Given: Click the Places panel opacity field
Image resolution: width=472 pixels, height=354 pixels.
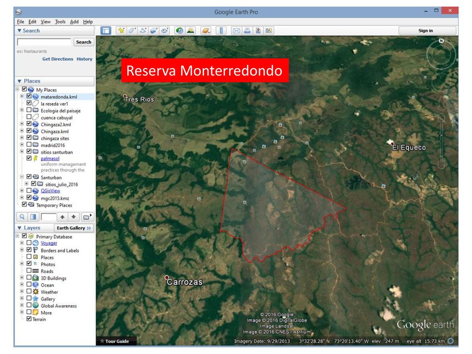Looking at the screenshot, I should (x=48, y=217).
